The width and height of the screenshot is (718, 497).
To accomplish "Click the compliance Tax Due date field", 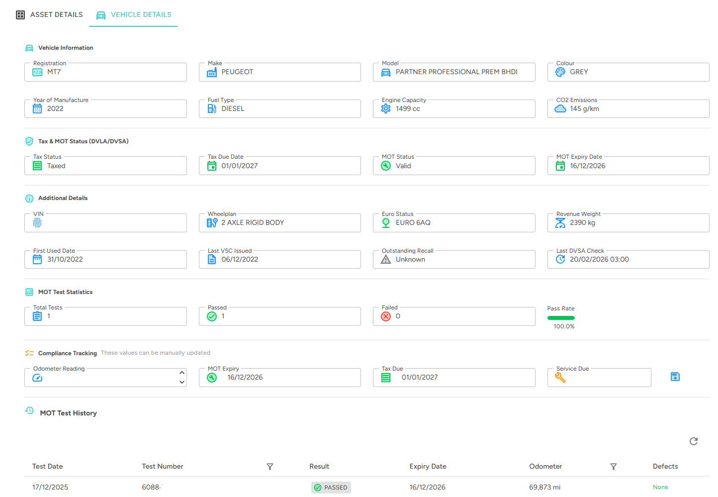I will pos(454,378).
